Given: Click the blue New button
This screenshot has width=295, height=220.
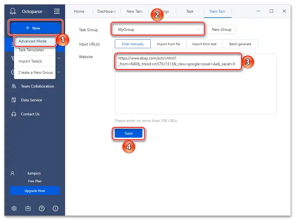Looking at the screenshot, I should point(35,28).
